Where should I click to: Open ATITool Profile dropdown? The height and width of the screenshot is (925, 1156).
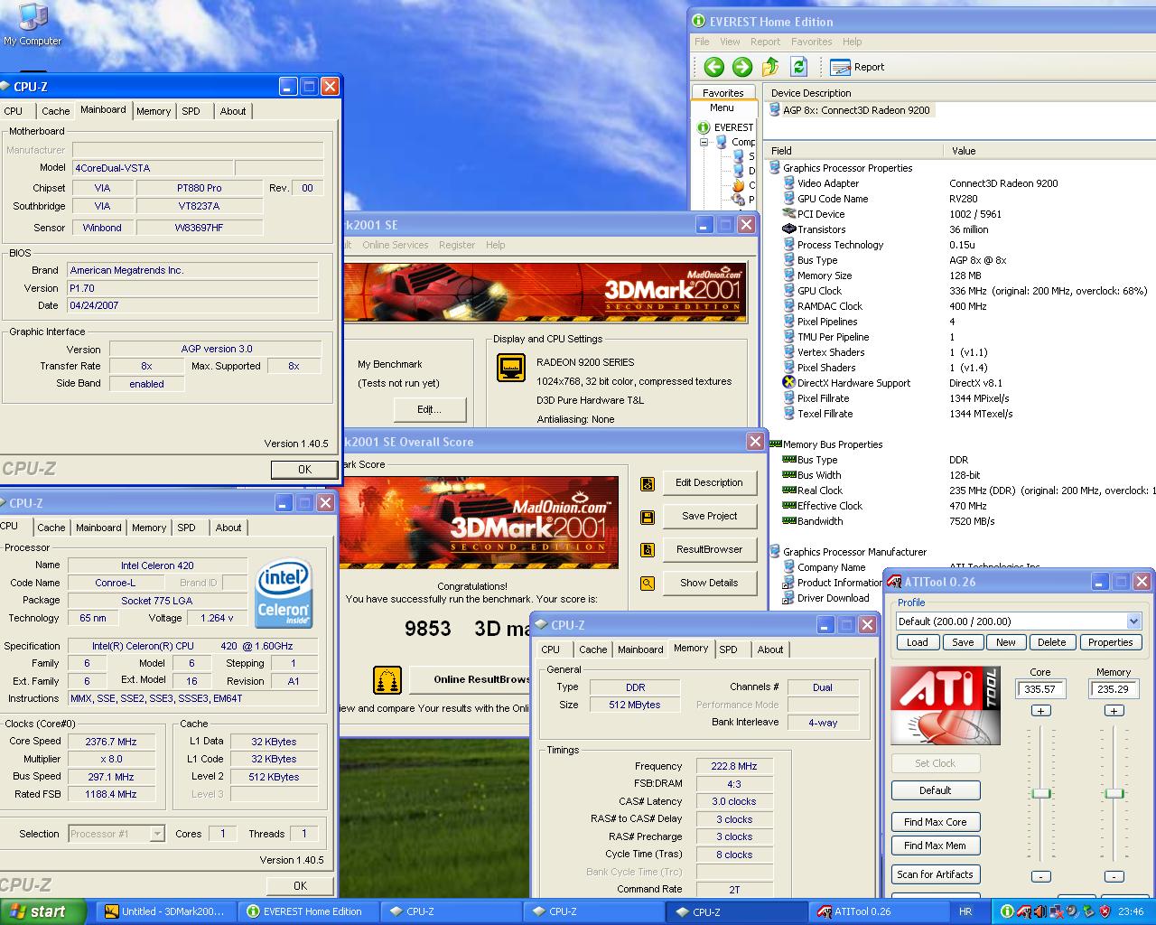1133,621
